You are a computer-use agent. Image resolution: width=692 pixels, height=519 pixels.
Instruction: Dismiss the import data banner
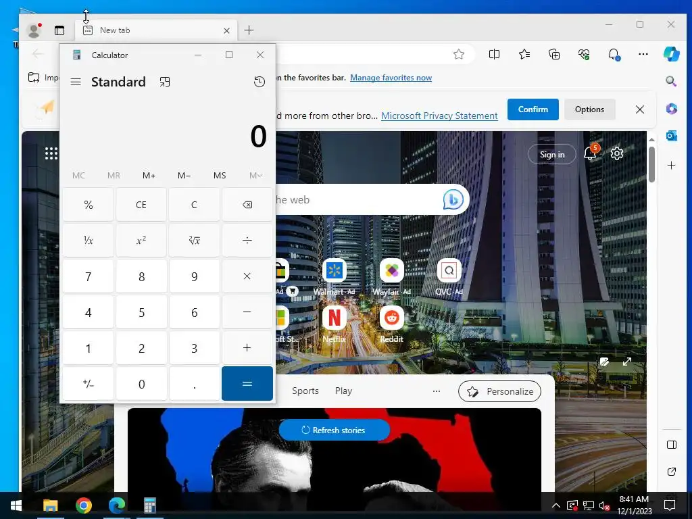640,109
